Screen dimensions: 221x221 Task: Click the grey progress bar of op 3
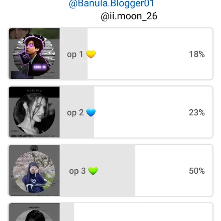[97, 170]
